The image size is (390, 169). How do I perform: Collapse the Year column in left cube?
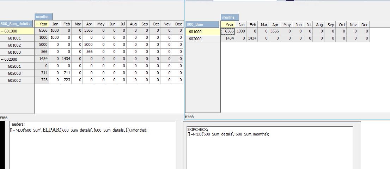tap(37, 24)
